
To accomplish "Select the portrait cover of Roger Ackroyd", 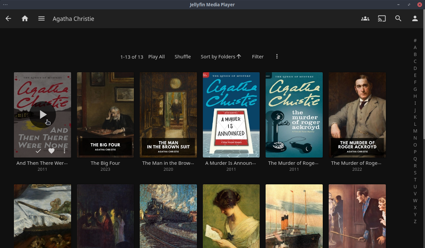I will pos(357,115).
